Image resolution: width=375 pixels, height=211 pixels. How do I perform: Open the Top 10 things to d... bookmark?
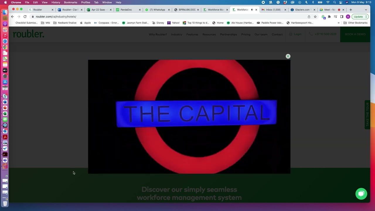pyautogui.click(x=196, y=23)
